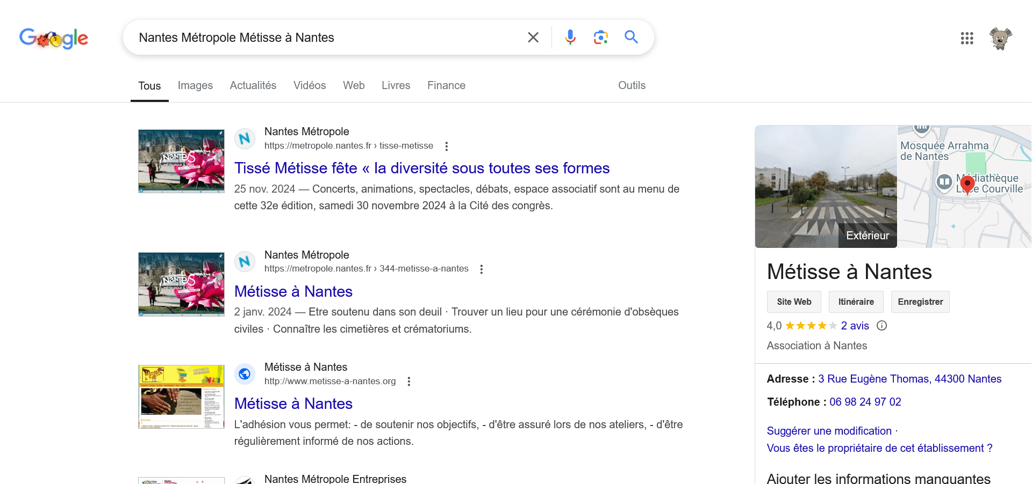
Task: Open Google Lens image search icon
Action: [600, 37]
